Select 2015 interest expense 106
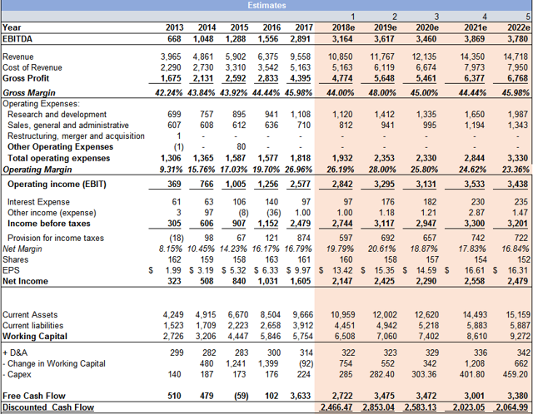533x414 pixels. [239, 202]
